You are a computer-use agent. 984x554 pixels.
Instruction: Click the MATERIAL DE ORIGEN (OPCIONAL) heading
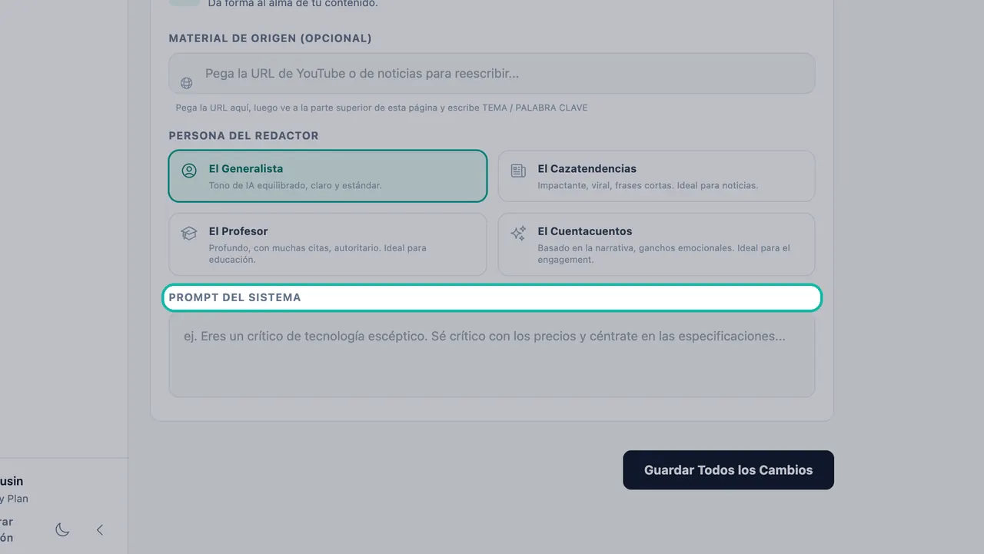(x=270, y=38)
